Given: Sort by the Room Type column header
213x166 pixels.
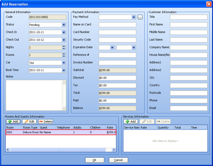Looking at the screenshot, I should pyautogui.click(x=31, y=128).
